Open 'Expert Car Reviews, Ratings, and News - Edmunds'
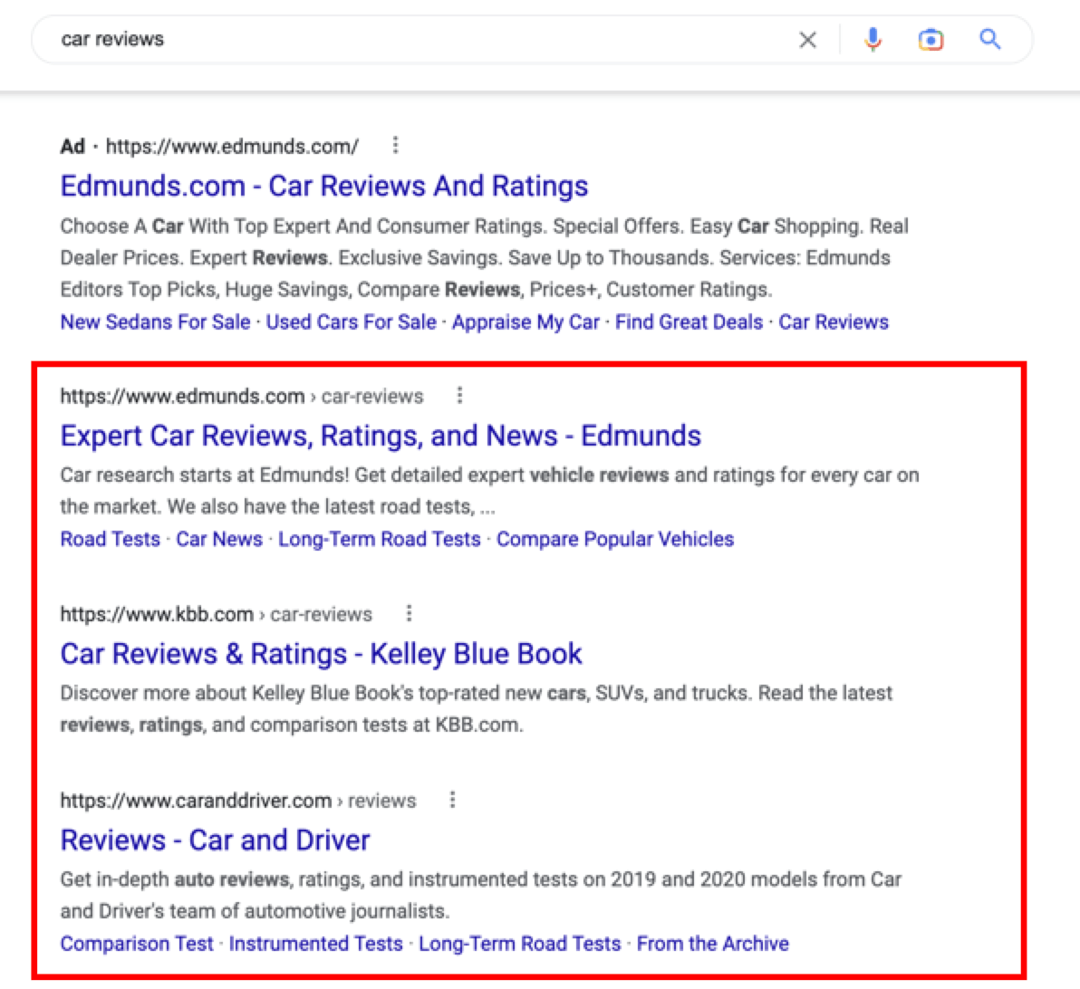1080x989 pixels. tap(381, 436)
